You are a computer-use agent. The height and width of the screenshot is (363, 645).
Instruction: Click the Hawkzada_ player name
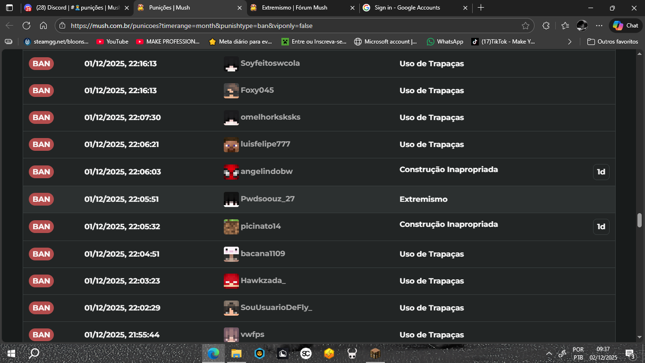pos(263,280)
